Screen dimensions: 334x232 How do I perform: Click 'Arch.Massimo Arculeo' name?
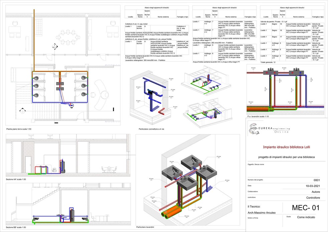coord(262,213)
